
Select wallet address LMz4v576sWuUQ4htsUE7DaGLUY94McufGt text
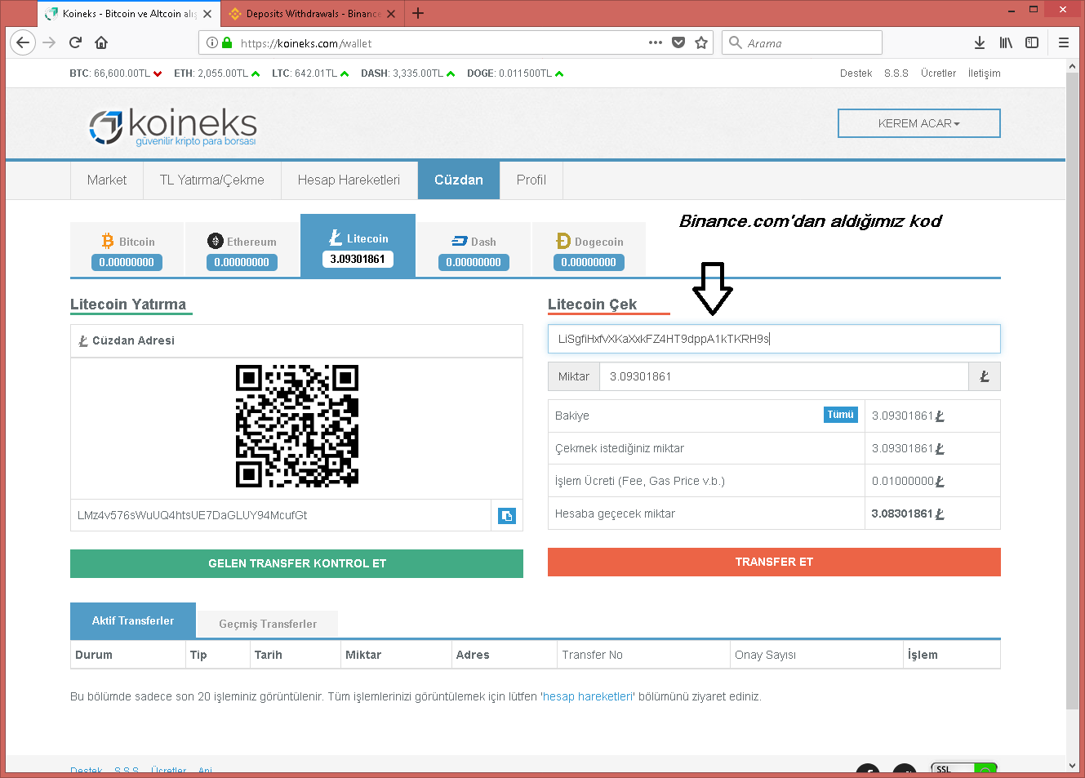click(x=193, y=516)
